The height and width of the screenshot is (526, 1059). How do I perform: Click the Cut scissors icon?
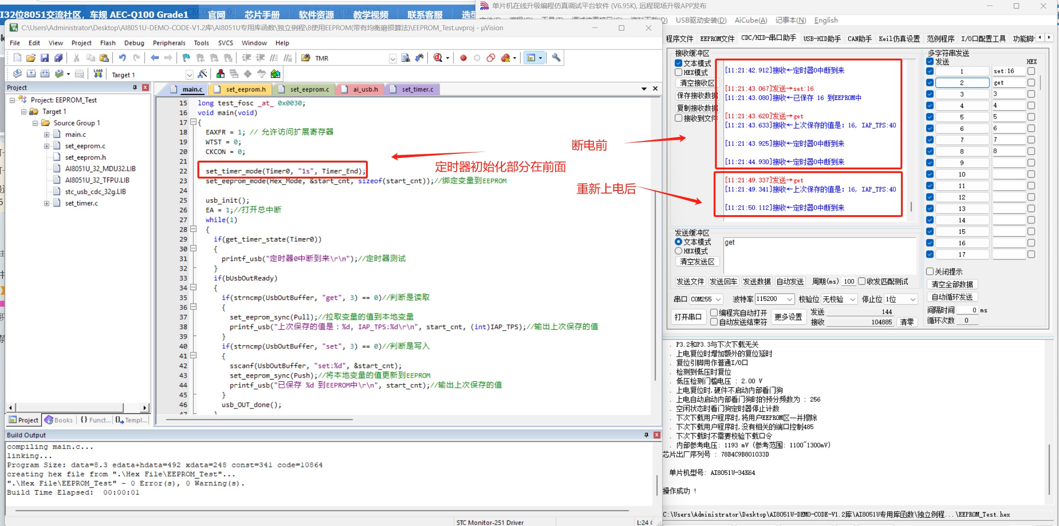76,58
